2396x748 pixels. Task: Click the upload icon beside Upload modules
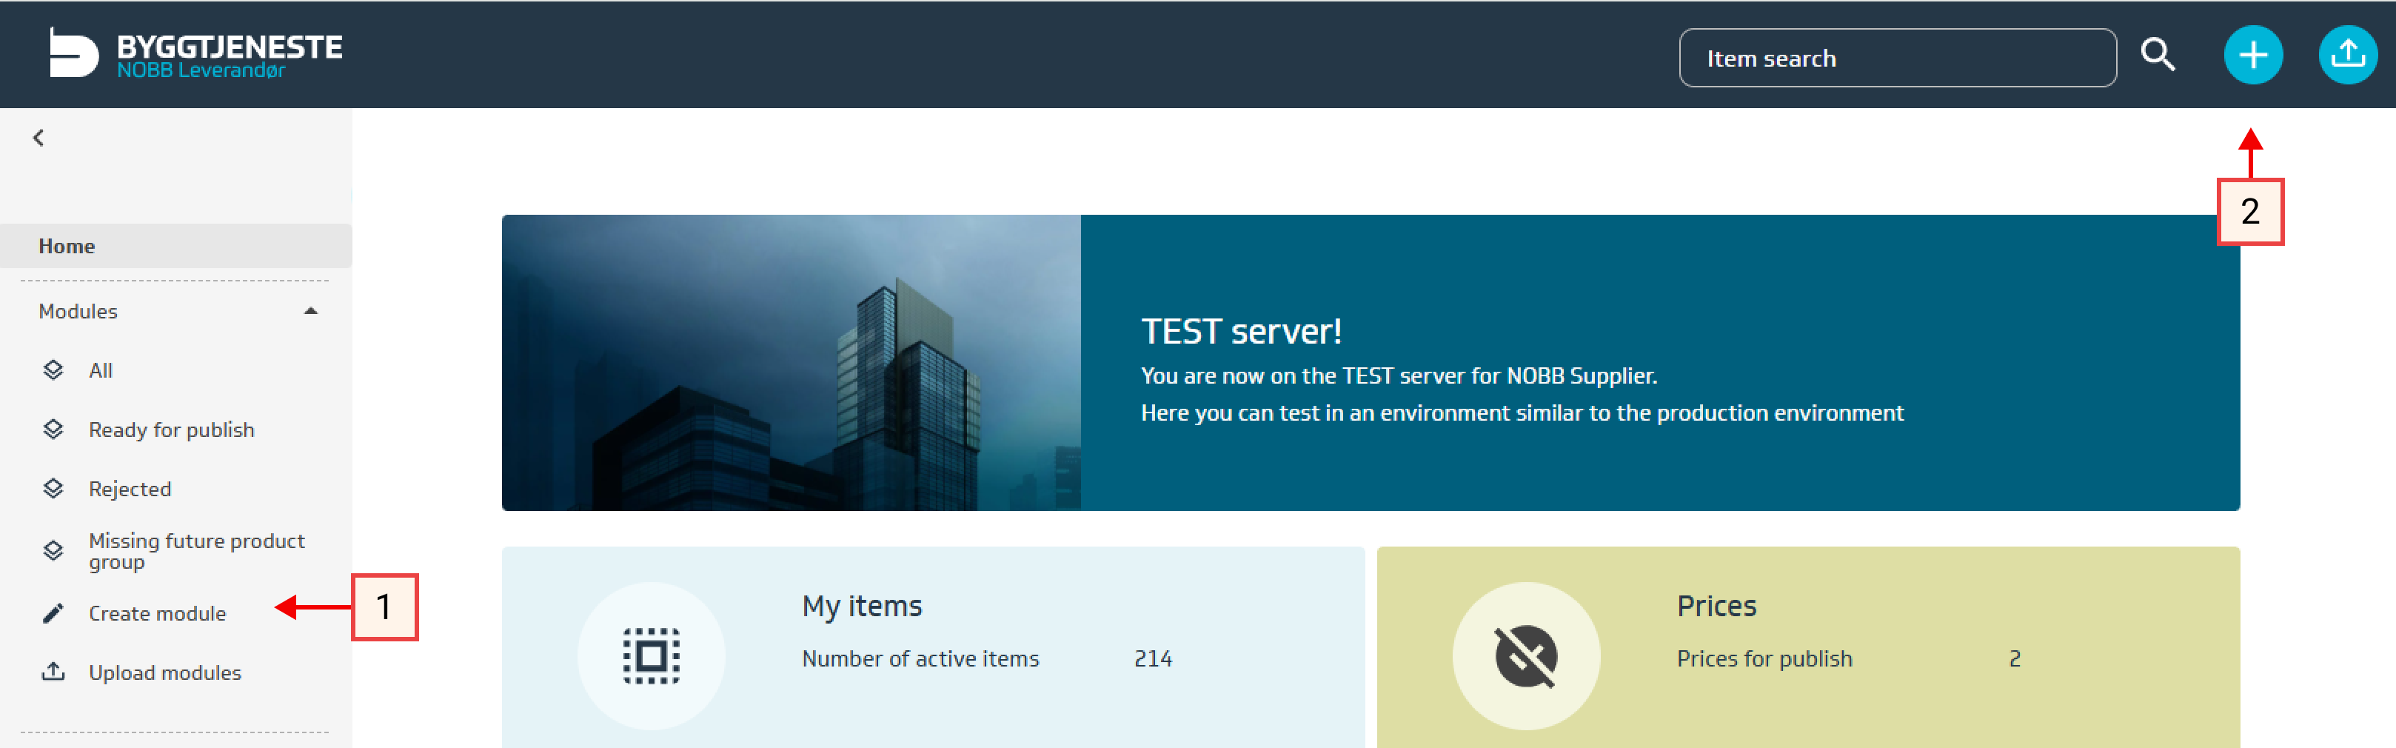54,672
